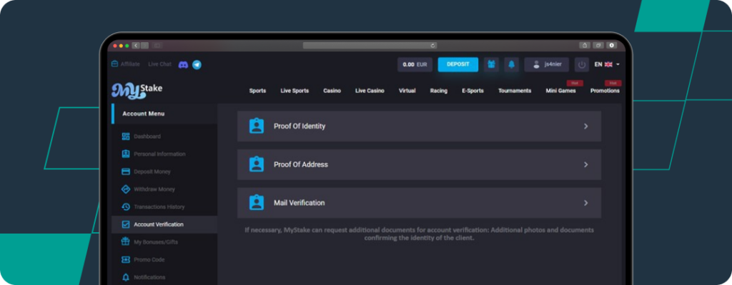Image resolution: width=732 pixels, height=285 pixels.
Task: Go to the Live Casino section
Action: point(370,91)
